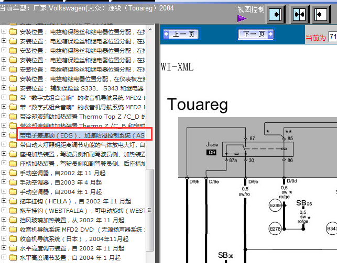Click the SB38 fuse label in diagram
The image size is (337, 263).
[226, 255]
